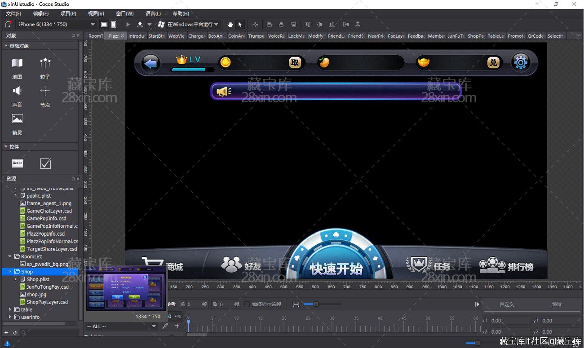Image resolution: width=584 pixels, height=348 pixels.
Task: Switch to landscape orientation icon
Action: pos(104,24)
